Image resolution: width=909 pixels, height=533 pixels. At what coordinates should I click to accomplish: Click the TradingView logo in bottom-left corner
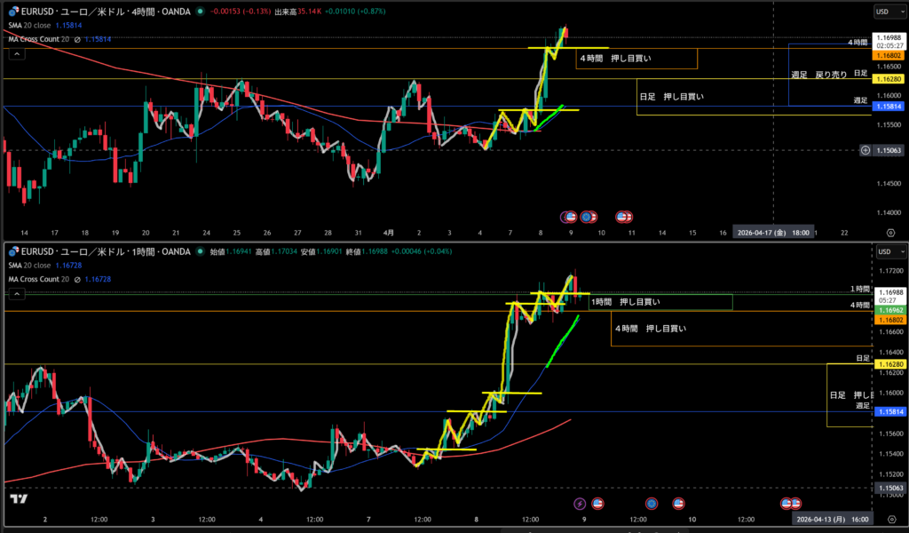pos(18,499)
